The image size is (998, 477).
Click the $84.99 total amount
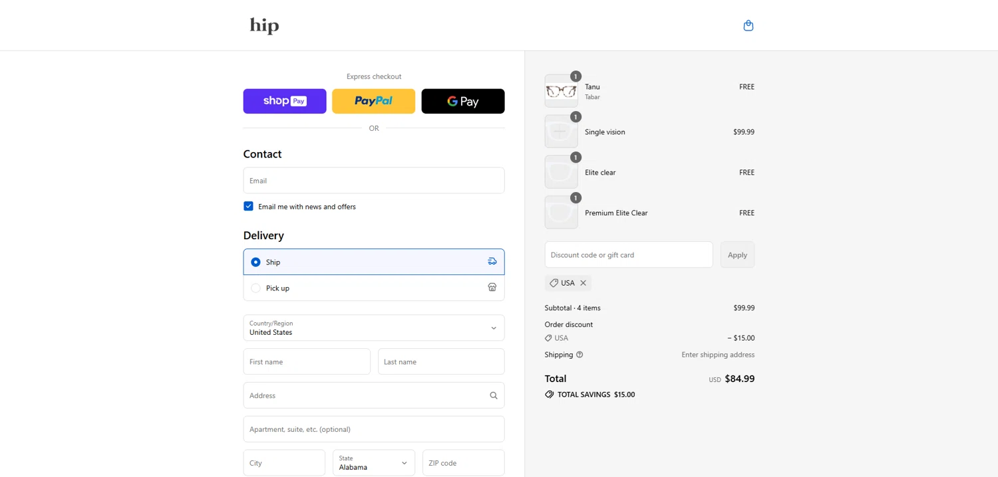740,379
